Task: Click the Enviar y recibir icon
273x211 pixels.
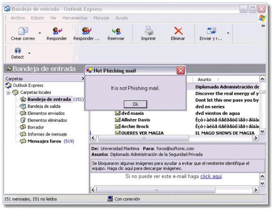Action: coord(211,31)
